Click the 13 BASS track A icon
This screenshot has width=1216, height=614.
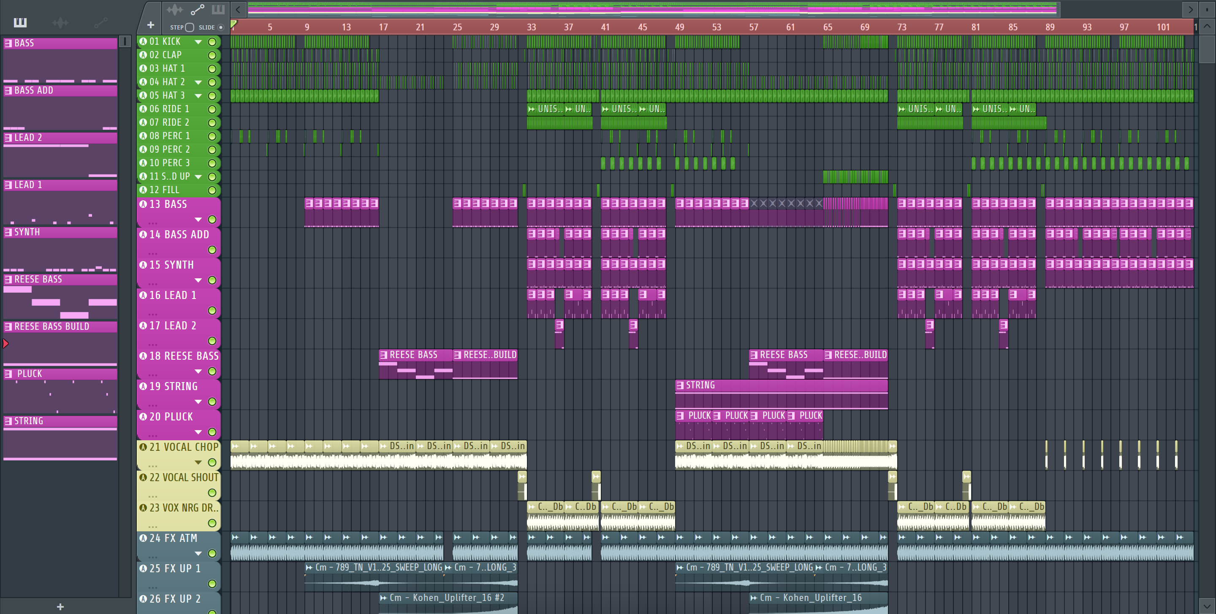pyautogui.click(x=143, y=204)
